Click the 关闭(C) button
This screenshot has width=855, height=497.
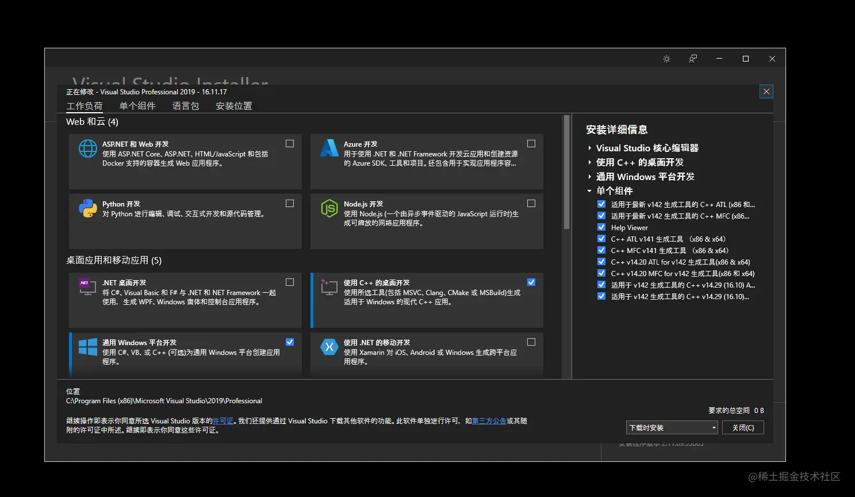click(743, 427)
